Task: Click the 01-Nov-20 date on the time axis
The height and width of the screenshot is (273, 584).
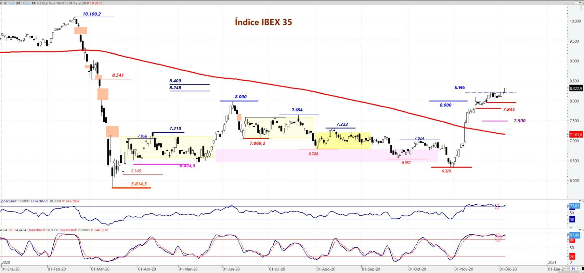Action: [464, 269]
